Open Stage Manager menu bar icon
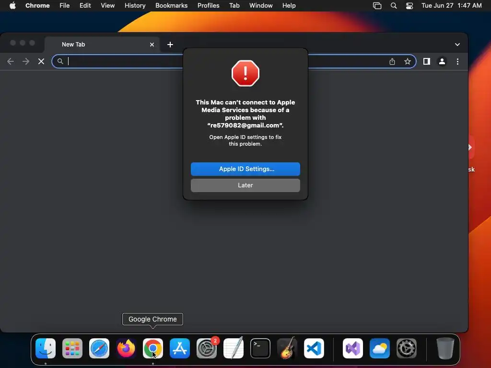 [377, 6]
